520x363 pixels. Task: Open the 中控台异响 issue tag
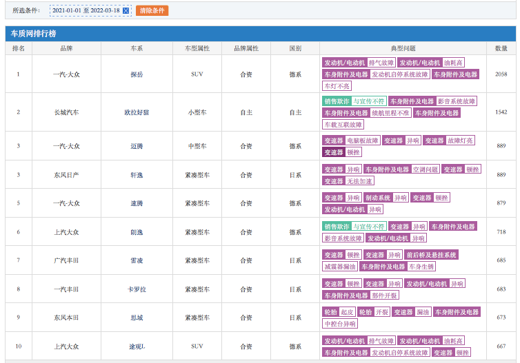[340, 324]
